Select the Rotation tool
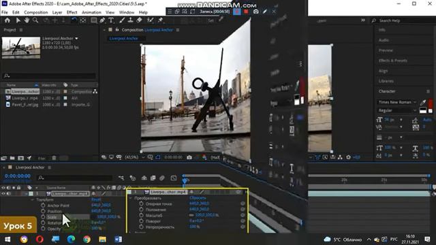The width and height of the screenshot is (436, 245). pos(74,20)
